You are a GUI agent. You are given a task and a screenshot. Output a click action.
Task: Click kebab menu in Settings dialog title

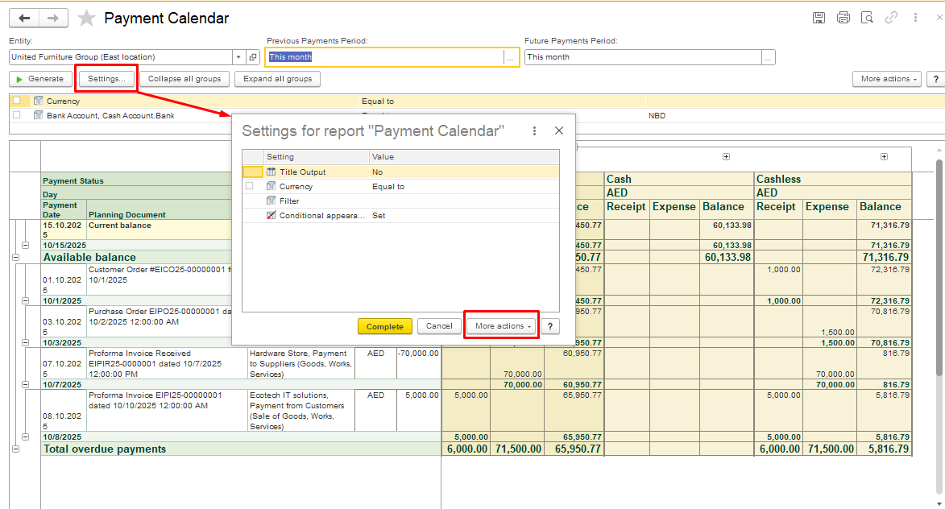click(x=535, y=130)
